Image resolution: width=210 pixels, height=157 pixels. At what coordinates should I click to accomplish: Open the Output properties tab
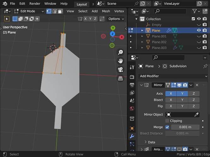[132, 85]
